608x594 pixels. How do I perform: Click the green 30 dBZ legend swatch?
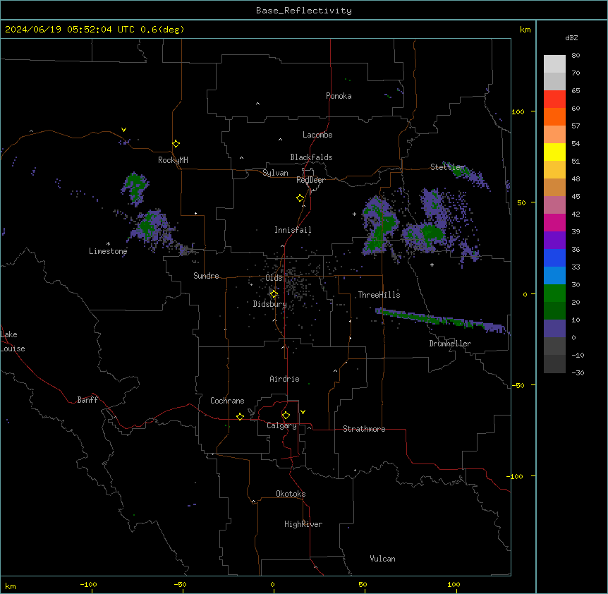pos(554,293)
